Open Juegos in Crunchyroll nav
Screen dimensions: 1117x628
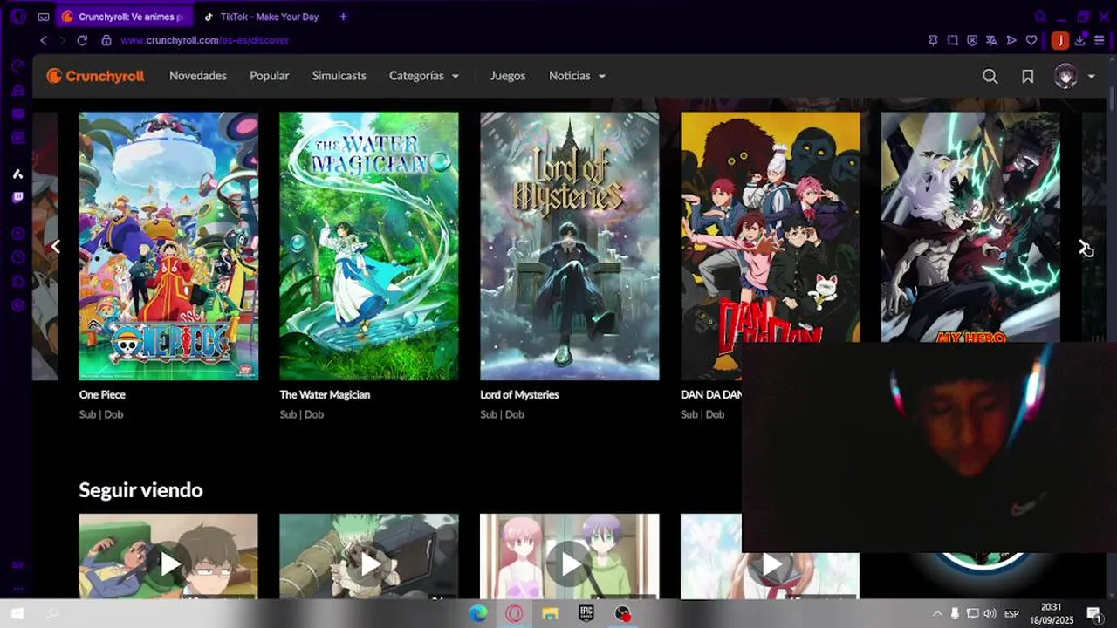click(508, 76)
